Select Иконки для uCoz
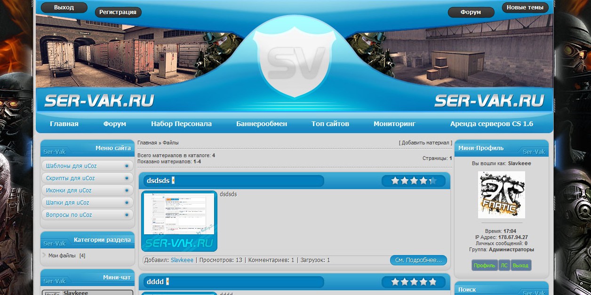The height and width of the screenshot is (295, 591). [88, 191]
